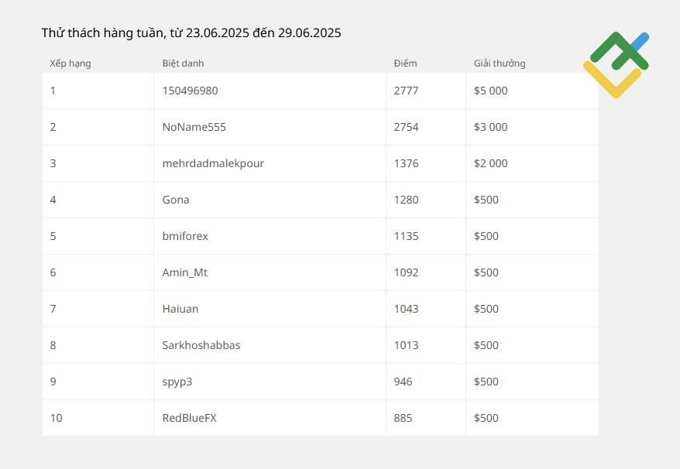The image size is (680, 469).
Task: Select the 885 points cell
Action: point(426,418)
